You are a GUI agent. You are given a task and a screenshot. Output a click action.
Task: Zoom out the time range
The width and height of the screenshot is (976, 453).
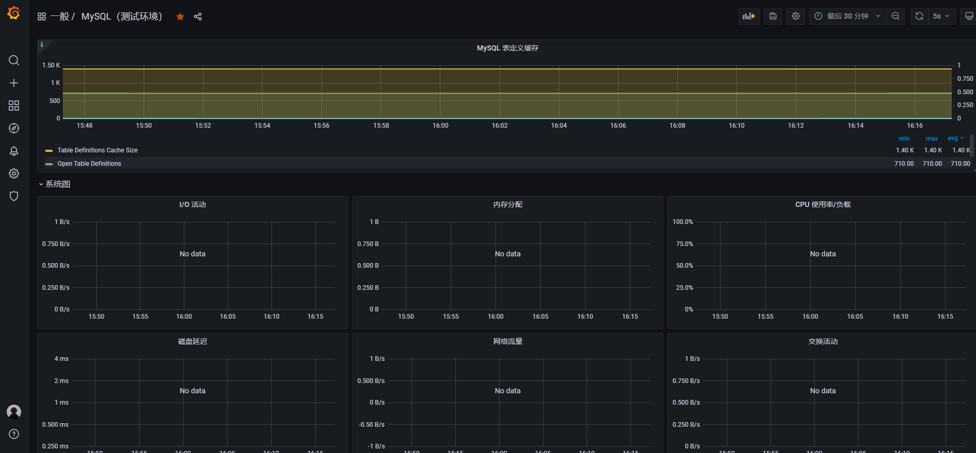click(x=896, y=16)
